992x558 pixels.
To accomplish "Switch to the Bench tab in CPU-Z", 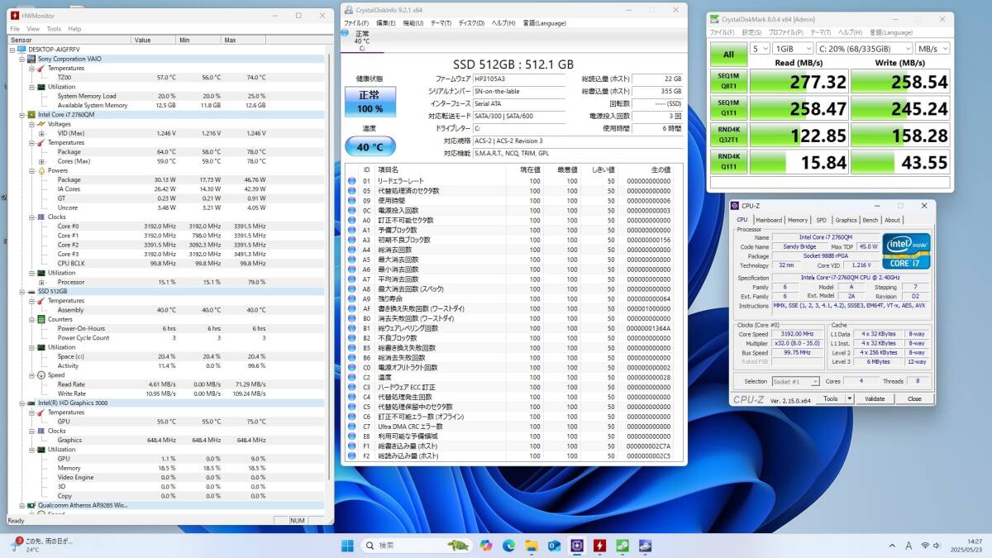I will (x=870, y=220).
